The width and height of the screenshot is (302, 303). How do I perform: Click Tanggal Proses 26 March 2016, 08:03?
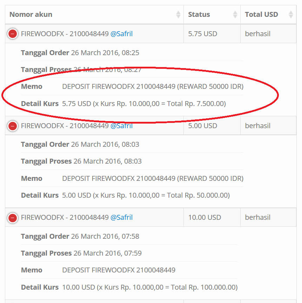click(81, 161)
